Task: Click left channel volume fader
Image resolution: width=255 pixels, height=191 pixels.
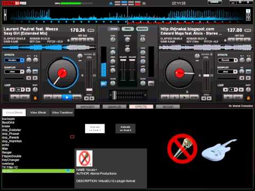Action: 123,60
